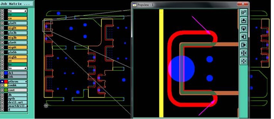Pan the Popview right with the right-arrow icon
The width and height of the screenshot is (274, 119).
click(243, 45)
